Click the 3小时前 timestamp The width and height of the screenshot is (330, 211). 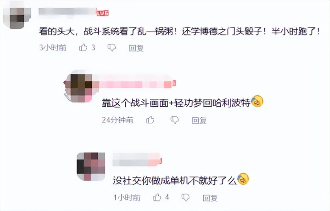(x=53, y=48)
